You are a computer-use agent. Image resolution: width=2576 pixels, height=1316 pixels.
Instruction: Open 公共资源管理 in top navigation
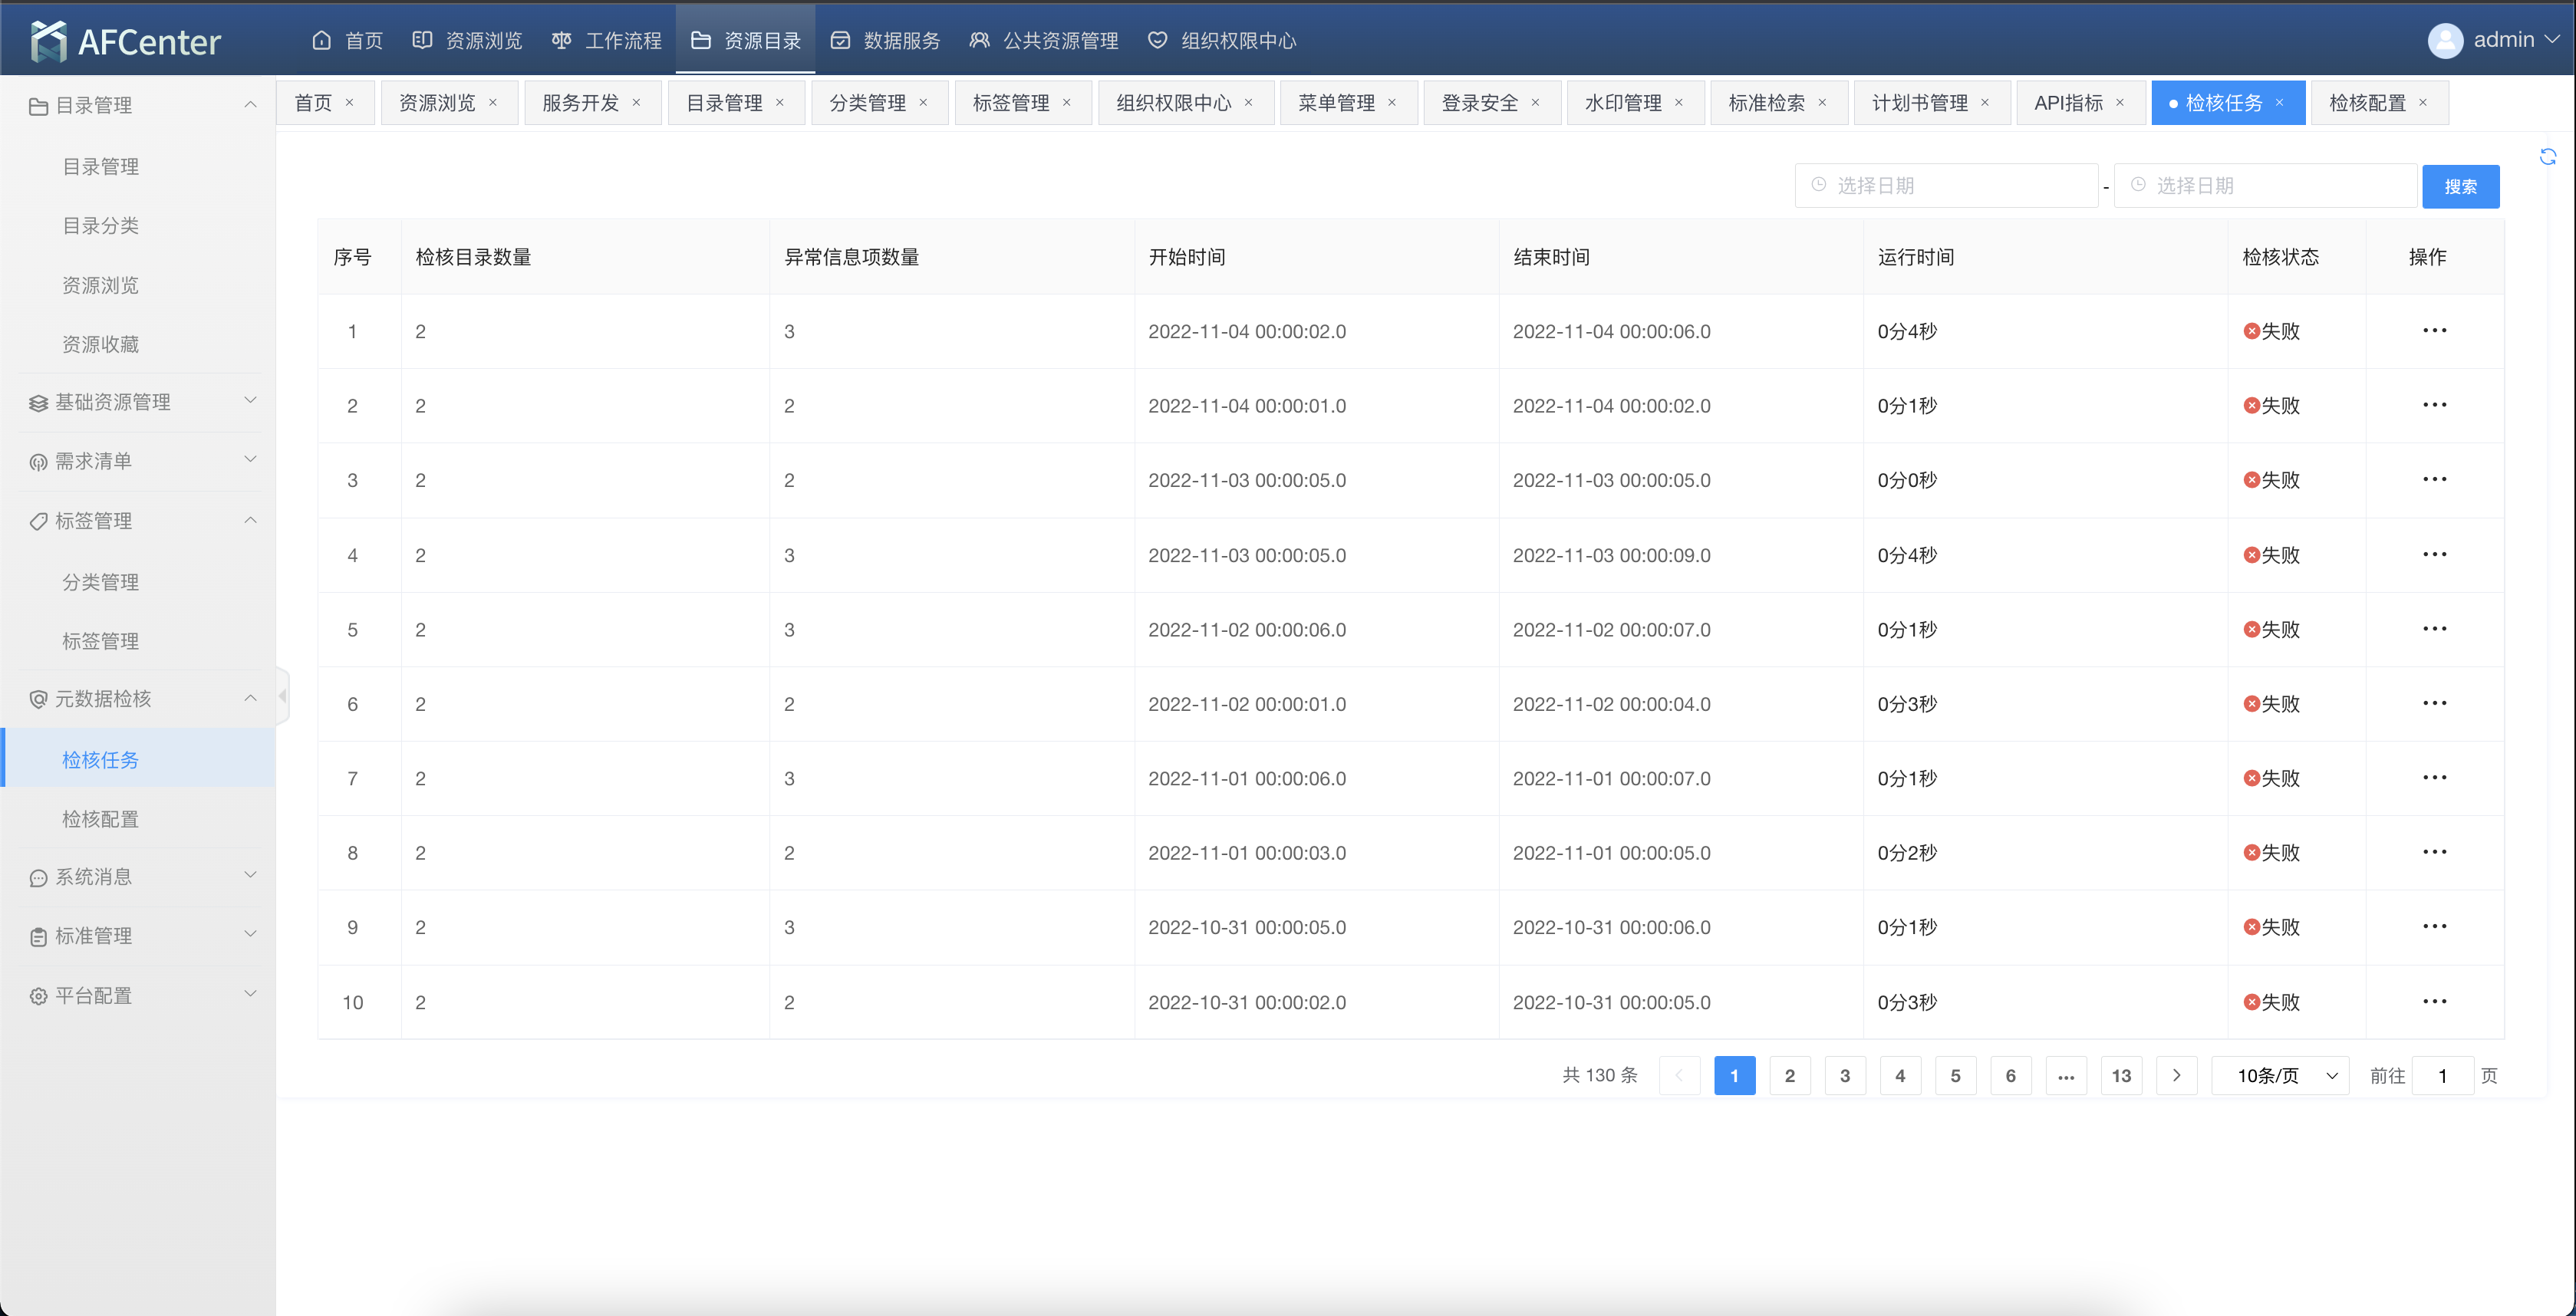1044,41
